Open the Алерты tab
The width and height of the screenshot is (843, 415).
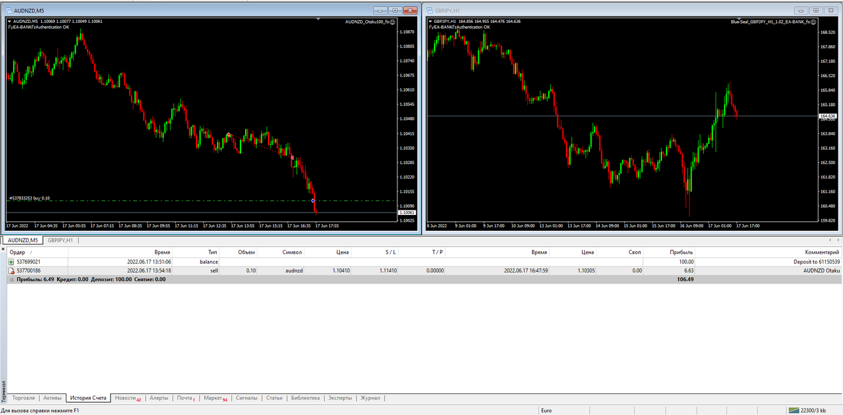coord(159,397)
